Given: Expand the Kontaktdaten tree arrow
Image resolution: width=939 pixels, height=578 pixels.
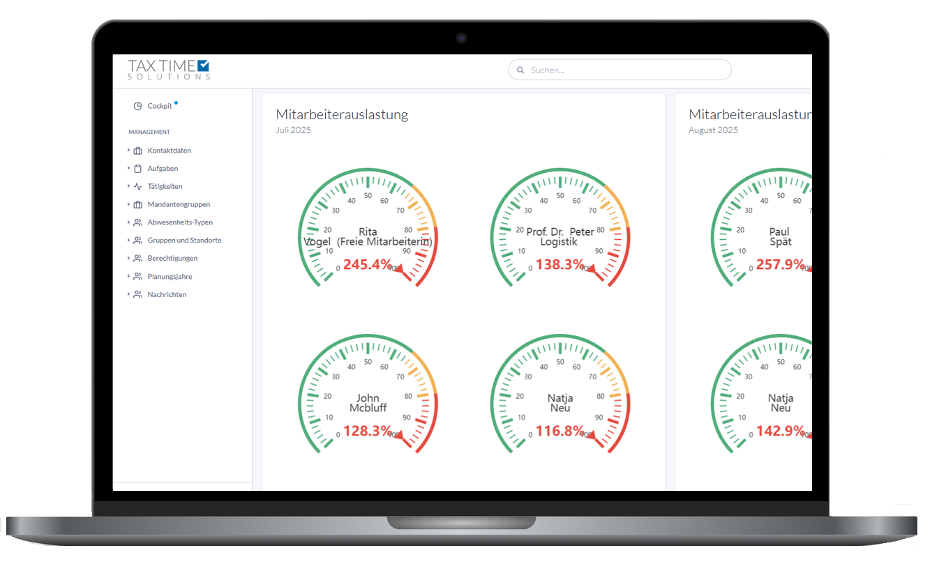Looking at the screenshot, I should pos(129,150).
